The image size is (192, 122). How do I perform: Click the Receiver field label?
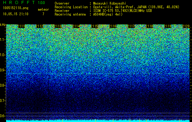pyautogui.click(x=62, y=11)
